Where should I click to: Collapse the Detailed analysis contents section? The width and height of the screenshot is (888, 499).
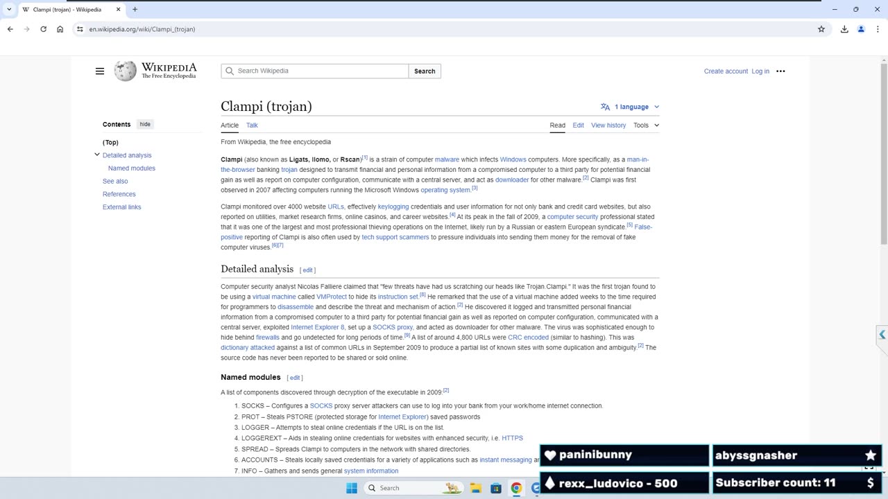97,155
